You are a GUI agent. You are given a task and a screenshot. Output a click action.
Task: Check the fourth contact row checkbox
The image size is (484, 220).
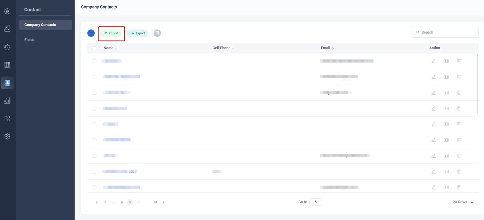tap(94, 109)
